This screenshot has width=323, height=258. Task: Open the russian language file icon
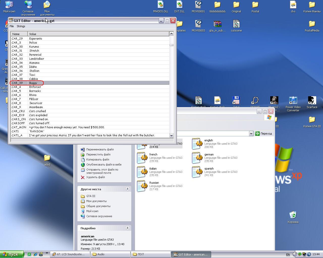click(x=142, y=186)
